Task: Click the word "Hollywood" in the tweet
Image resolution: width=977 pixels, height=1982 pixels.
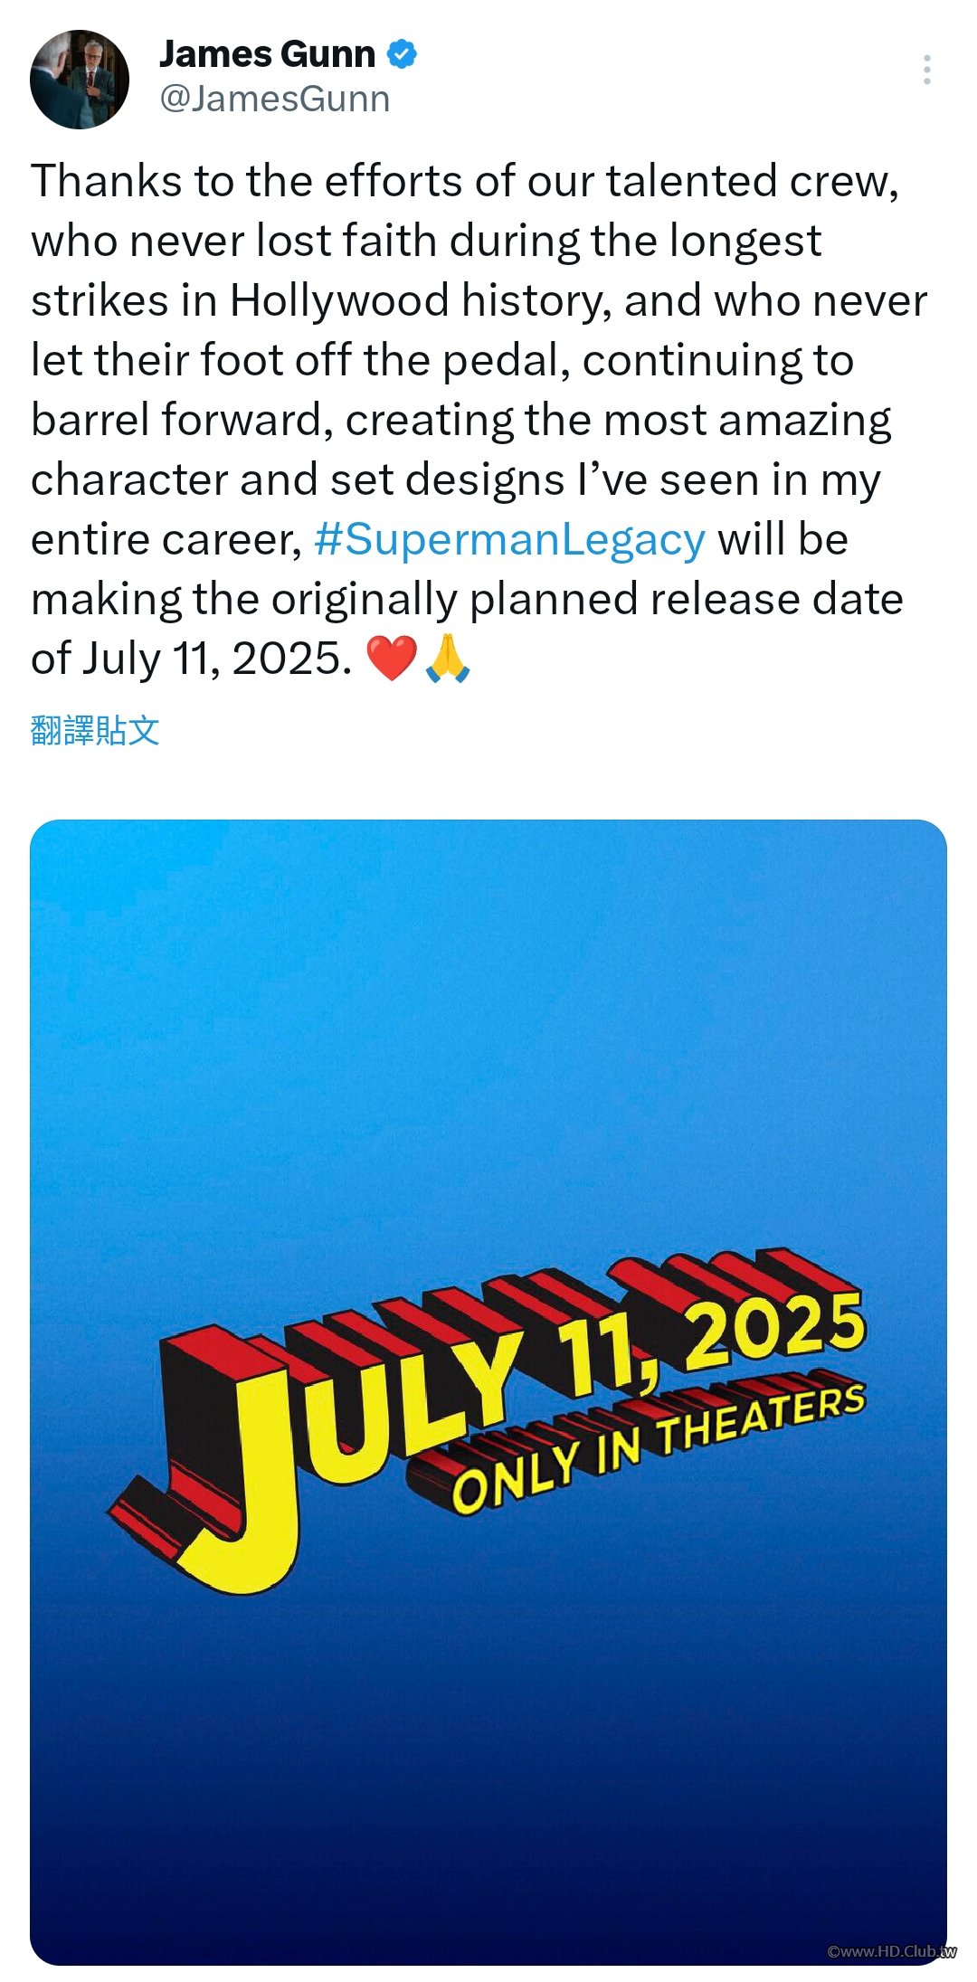Action: (x=339, y=300)
